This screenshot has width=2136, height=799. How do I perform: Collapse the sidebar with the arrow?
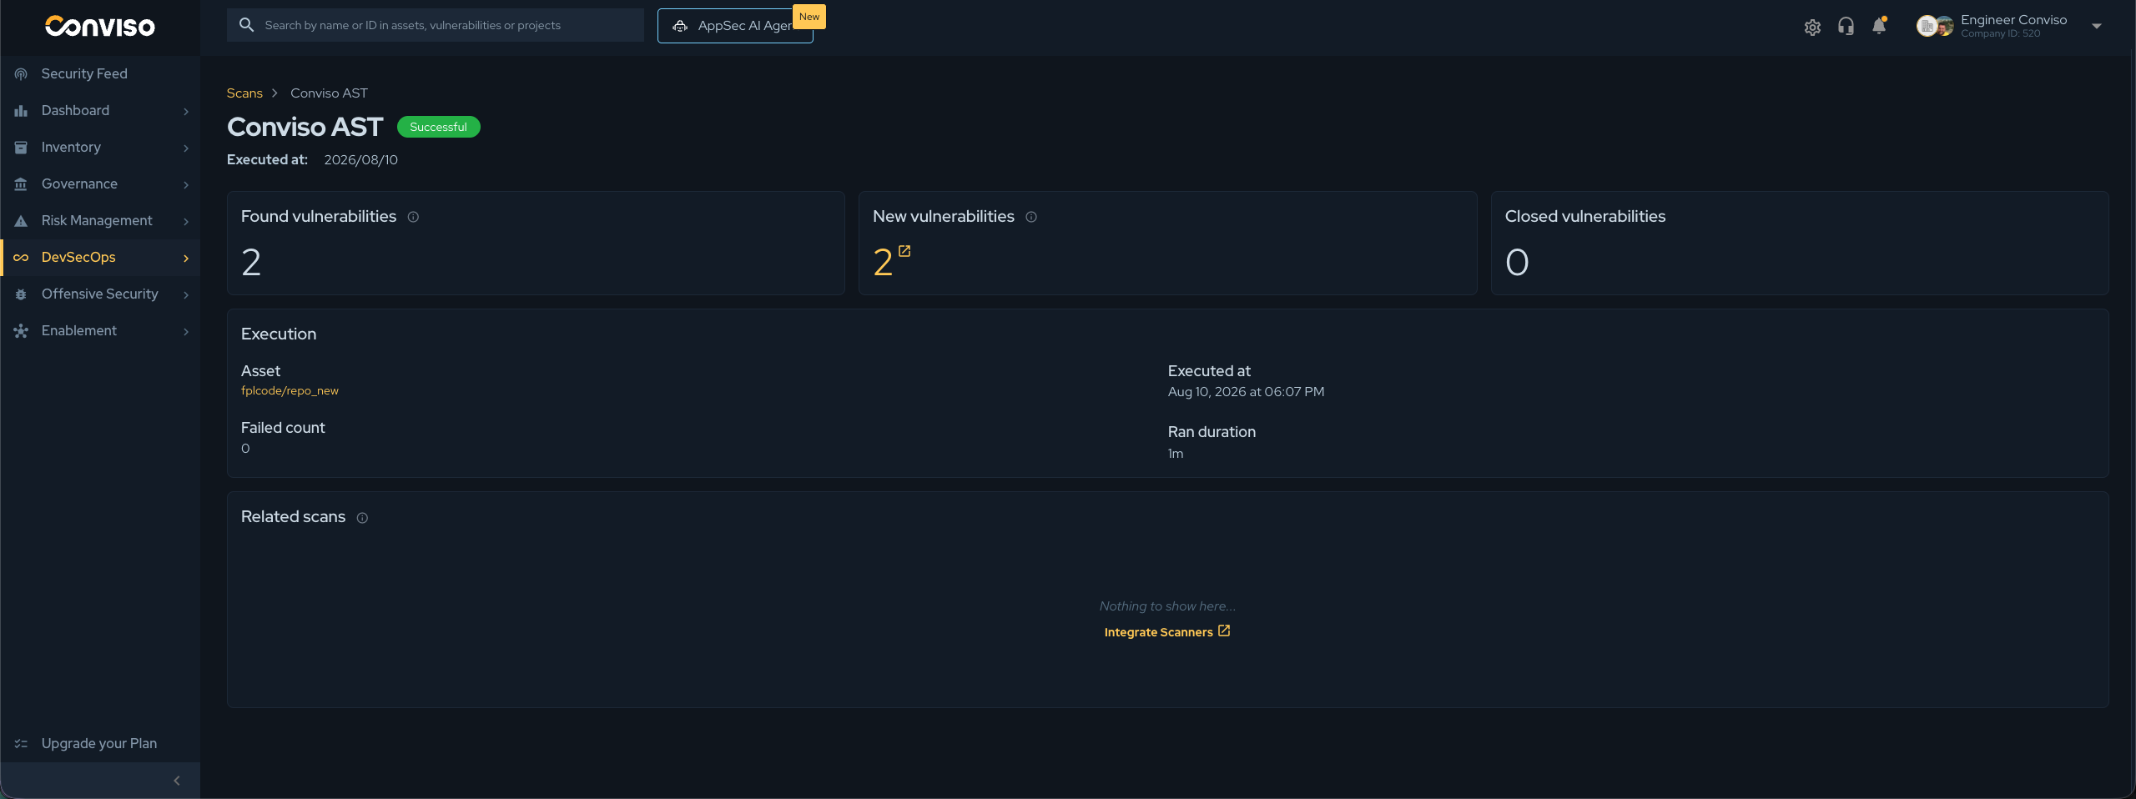177,781
